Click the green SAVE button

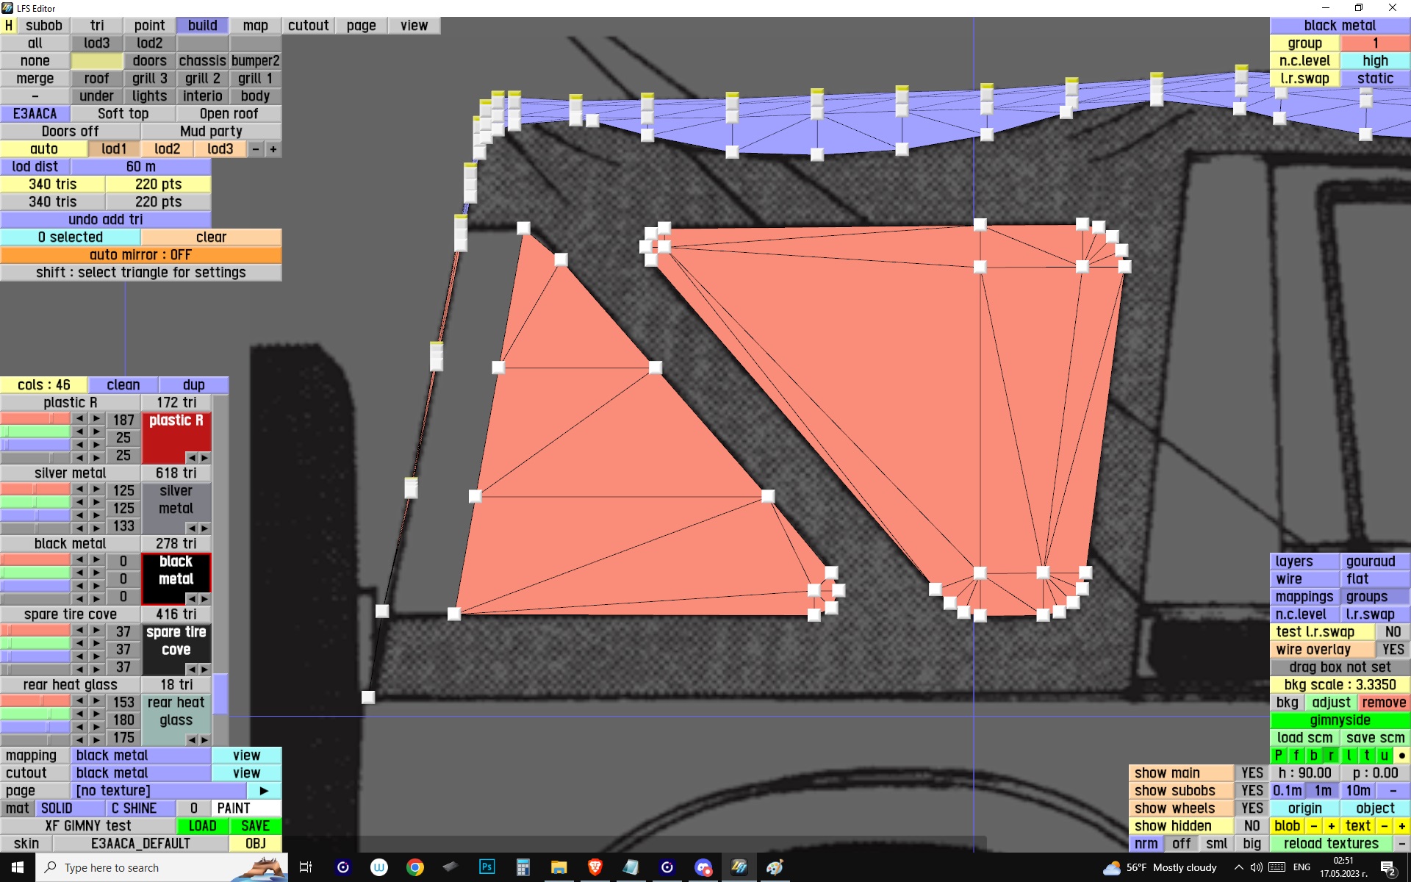pyautogui.click(x=255, y=826)
